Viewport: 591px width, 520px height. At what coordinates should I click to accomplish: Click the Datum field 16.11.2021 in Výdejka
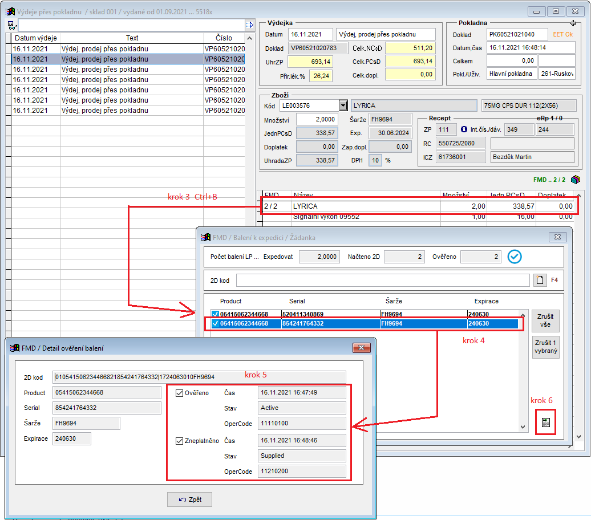click(310, 34)
